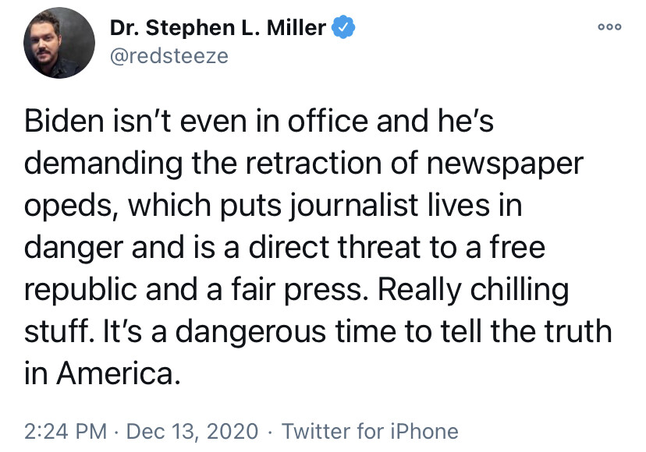Image resolution: width=646 pixels, height=452 pixels.
Task: Click the words in America ending the tweet
Action: click(97, 373)
